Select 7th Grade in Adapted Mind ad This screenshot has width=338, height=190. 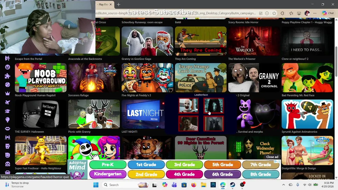click(x=261, y=165)
